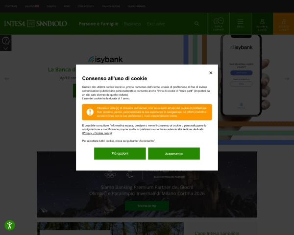Click the Olympic rings logo
Viewport: 294px width, 235px height.
coord(110,175)
